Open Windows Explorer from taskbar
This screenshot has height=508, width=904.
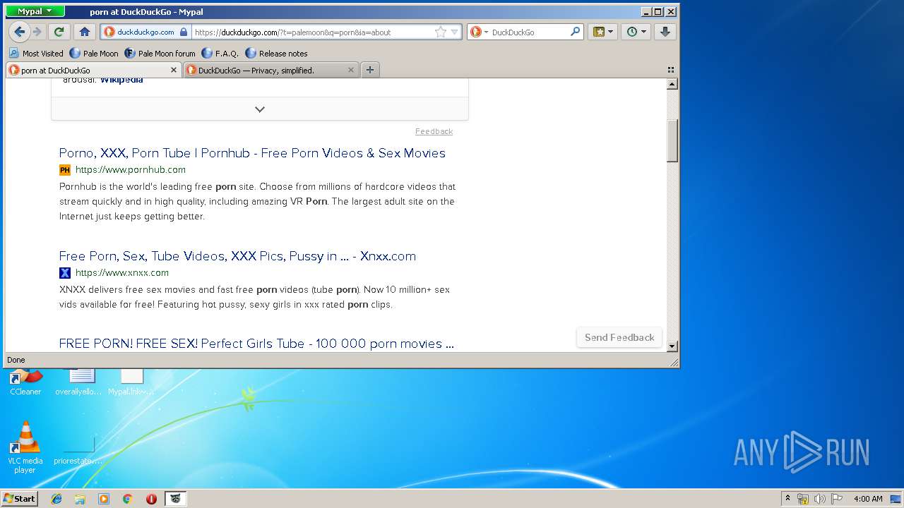point(80,499)
